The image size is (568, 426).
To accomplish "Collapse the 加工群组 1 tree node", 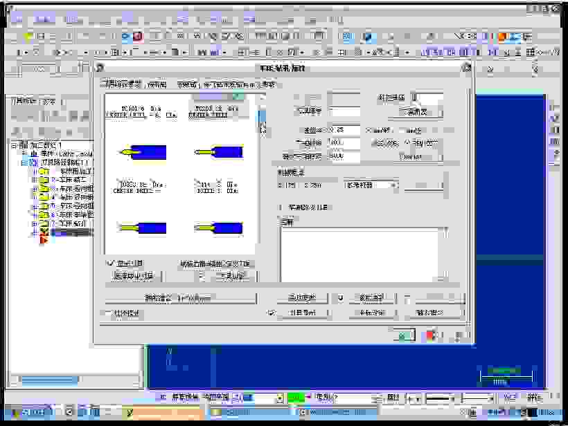I will 14,145.
